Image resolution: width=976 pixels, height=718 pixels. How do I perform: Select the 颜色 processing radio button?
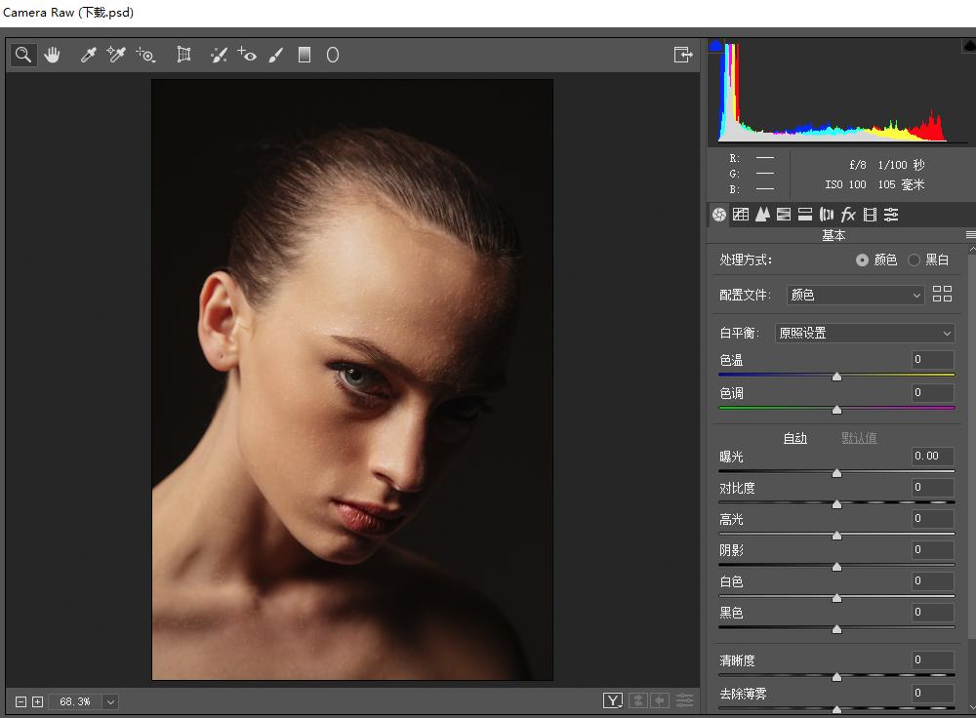pyautogui.click(x=862, y=260)
